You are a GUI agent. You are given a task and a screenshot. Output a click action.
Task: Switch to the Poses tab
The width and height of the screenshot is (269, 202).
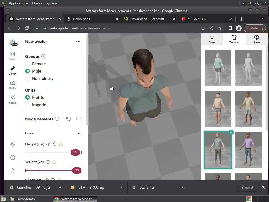[212, 39]
